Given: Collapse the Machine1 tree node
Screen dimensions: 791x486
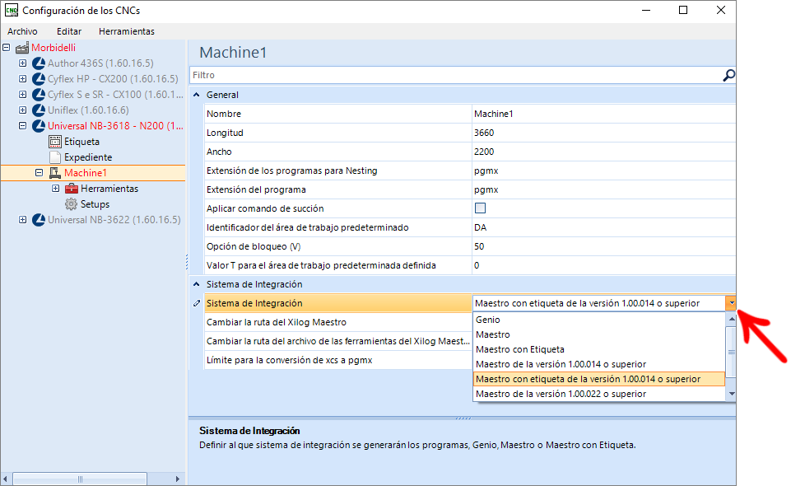Looking at the screenshot, I should pos(39,173).
